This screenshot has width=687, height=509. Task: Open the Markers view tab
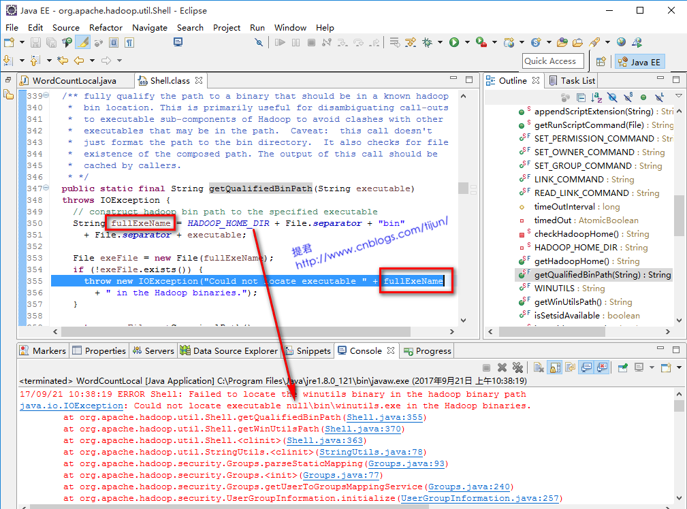pos(42,351)
